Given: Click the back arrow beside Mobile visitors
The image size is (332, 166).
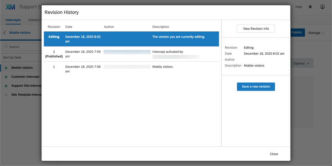Looking at the screenshot, I should click(x=5, y=33).
